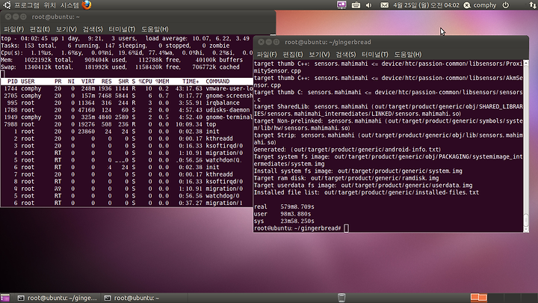Open 터미널(T) menu in gingerbread terminal
Screen dimensions: 538x303
coord(374,55)
